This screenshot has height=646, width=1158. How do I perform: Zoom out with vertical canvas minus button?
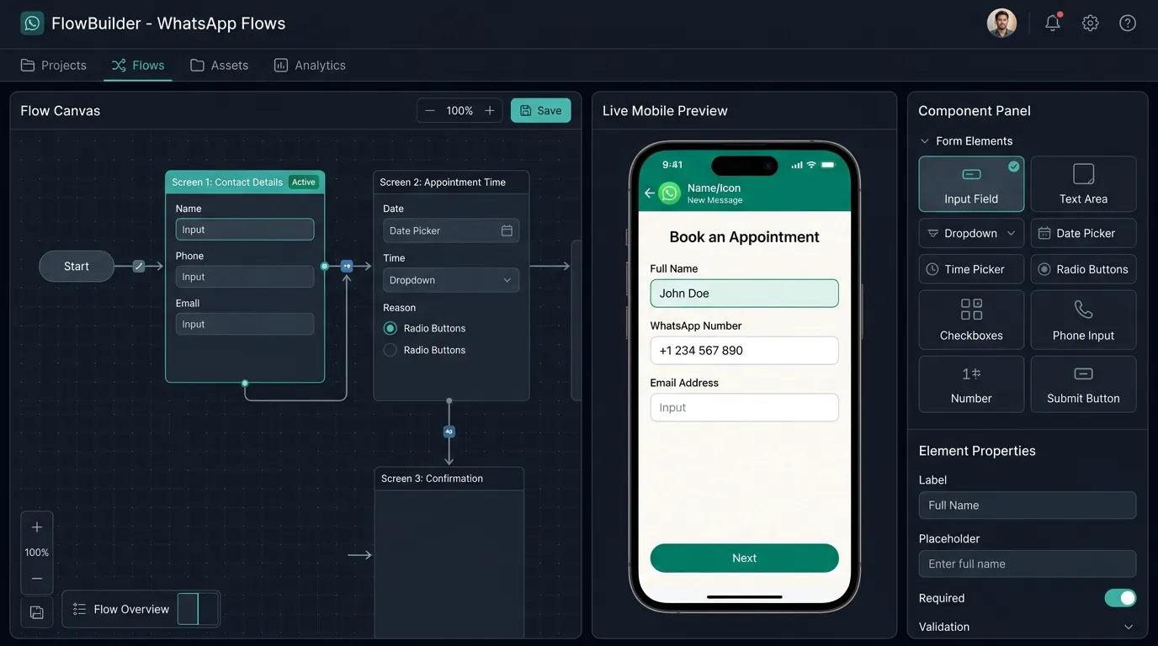[x=37, y=579]
